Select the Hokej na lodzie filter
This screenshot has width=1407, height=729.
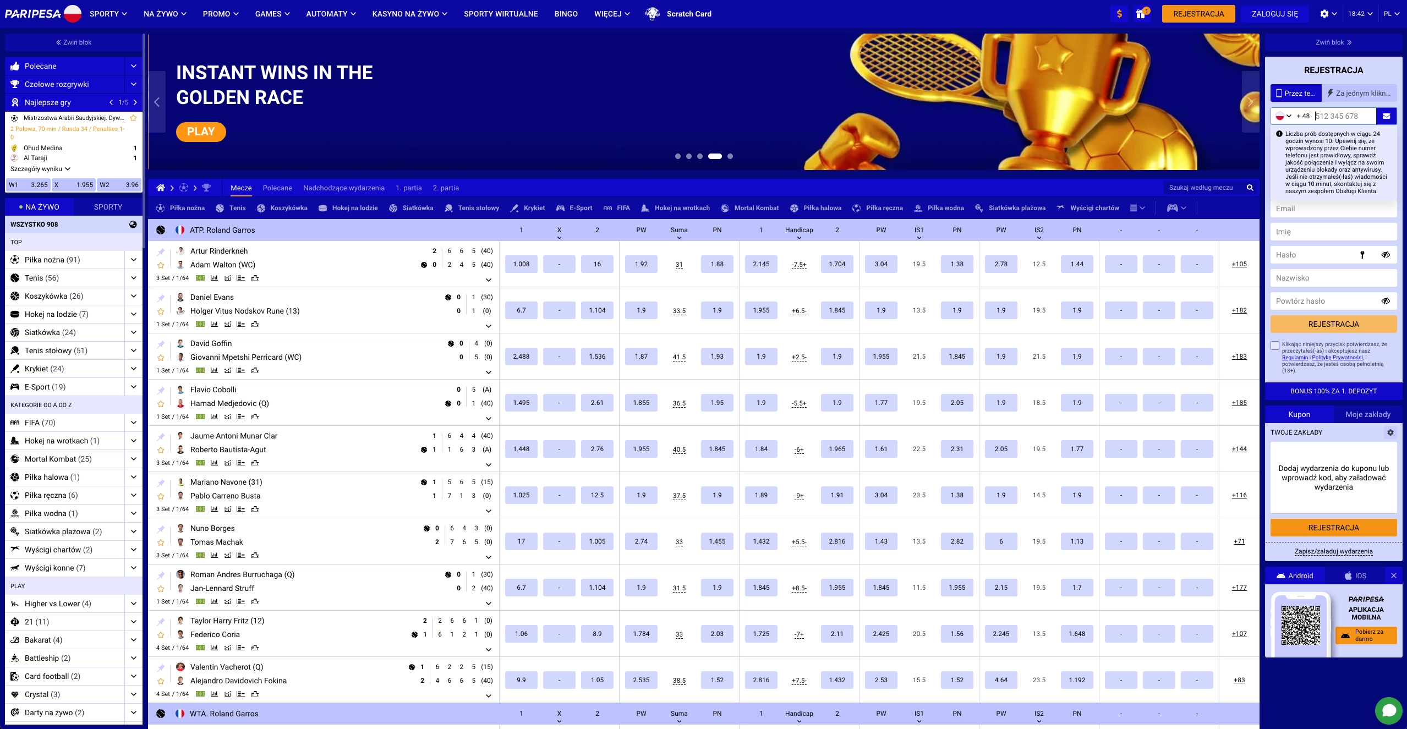click(x=348, y=208)
